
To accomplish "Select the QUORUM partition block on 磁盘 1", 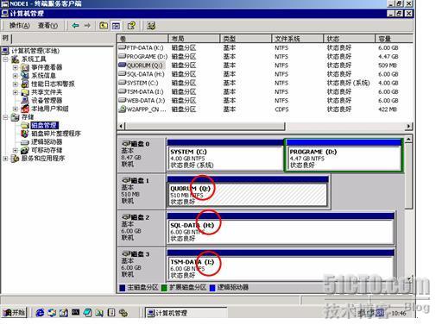I will coord(248,191).
